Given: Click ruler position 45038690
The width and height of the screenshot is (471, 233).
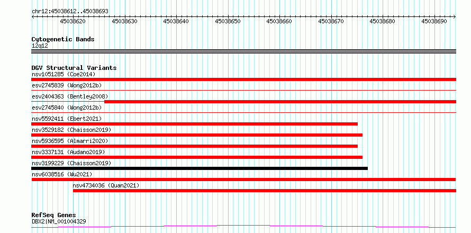Looking at the screenshot, I should pos(434,21).
